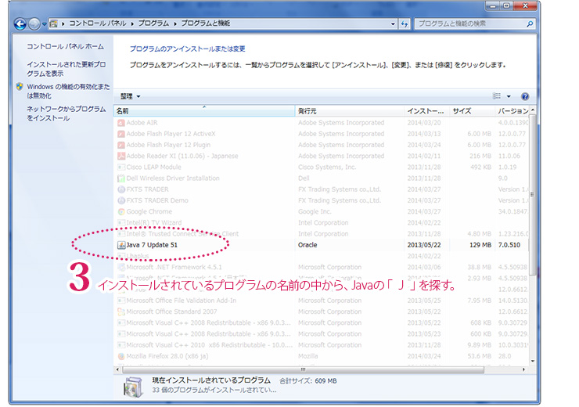Viewport: 579px width, 407px height.
Task: Sort by サイズ column header
Action: point(472,111)
